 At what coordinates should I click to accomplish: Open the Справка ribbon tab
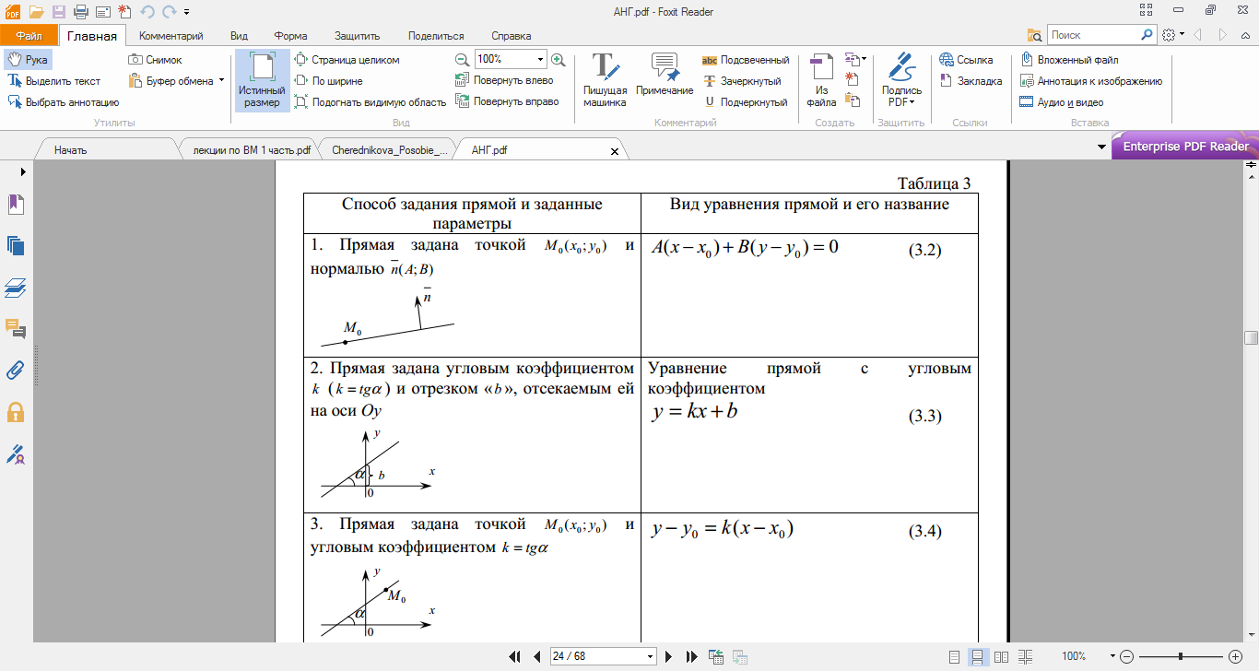pyautogui.click(x=511, y=36)
